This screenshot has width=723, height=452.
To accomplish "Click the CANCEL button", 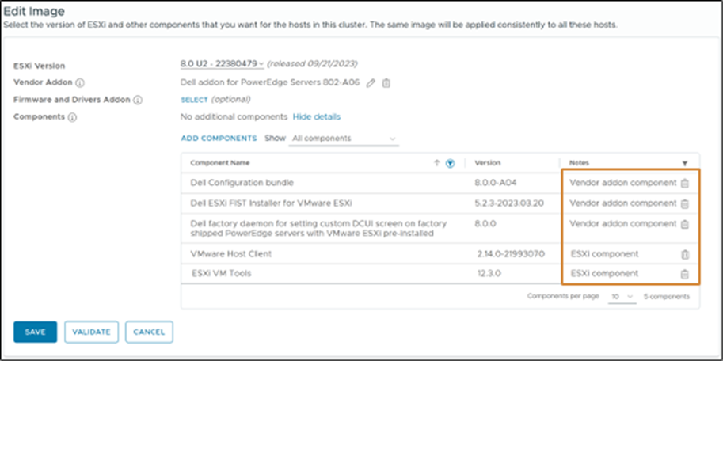I will tap(149, 332).
